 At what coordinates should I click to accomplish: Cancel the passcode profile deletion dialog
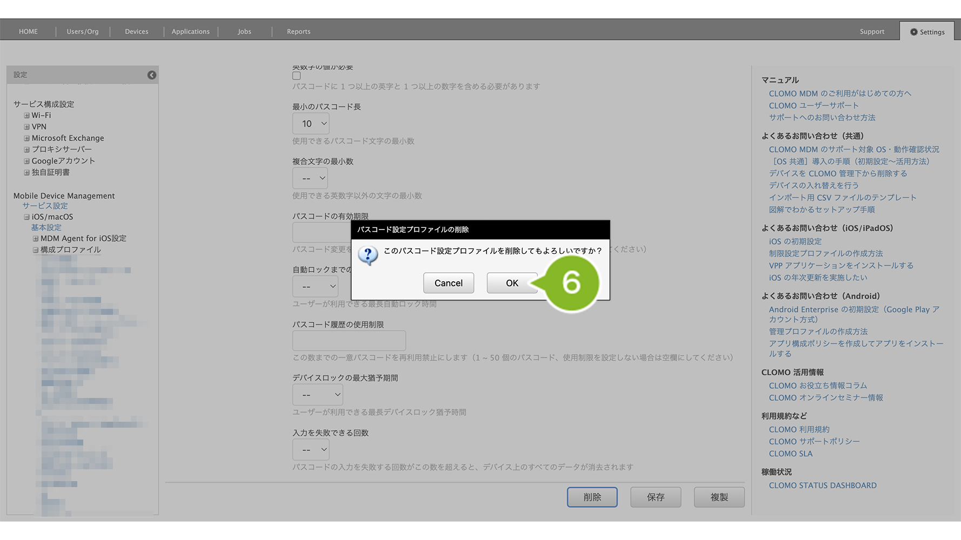click(448, 283)
